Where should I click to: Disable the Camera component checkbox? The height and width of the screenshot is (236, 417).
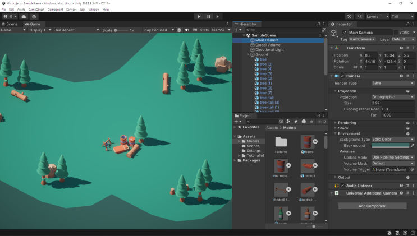[x=342, y=76]
